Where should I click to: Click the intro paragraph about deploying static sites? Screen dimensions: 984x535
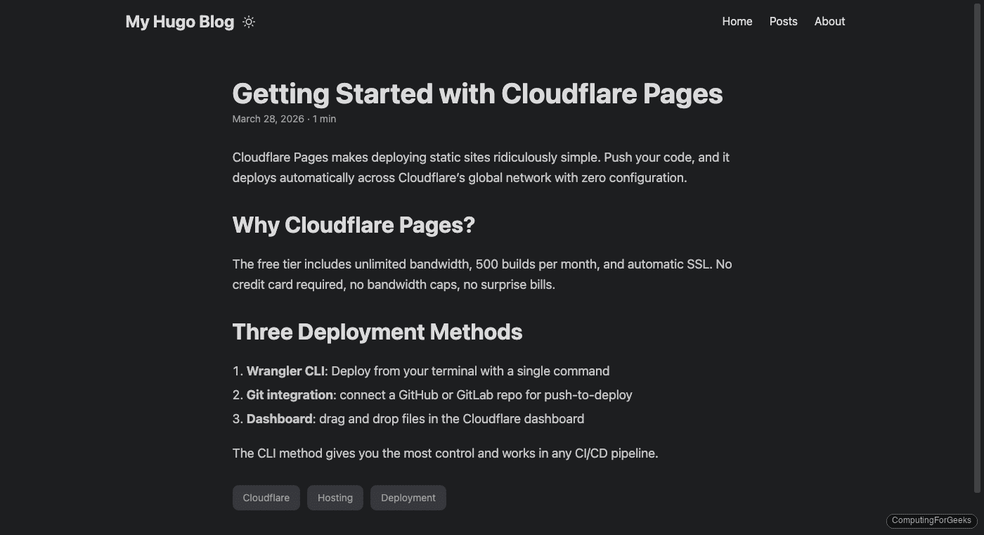[x=481, y=167]
